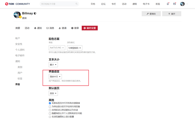Open 类别 under 通知 in side menu
The width and height of the screenshot is (195, 119).
(20, 67)
